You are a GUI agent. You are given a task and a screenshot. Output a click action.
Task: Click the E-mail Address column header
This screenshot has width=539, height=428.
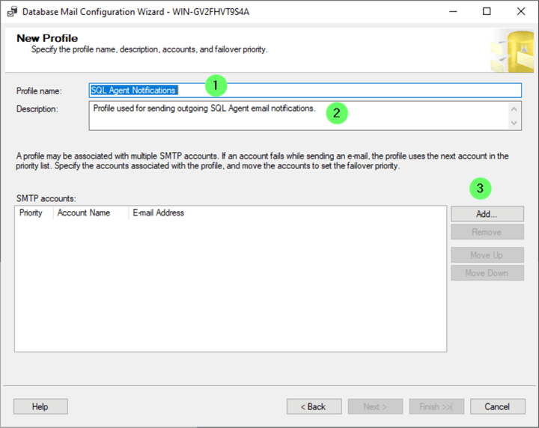click(159, 213)
